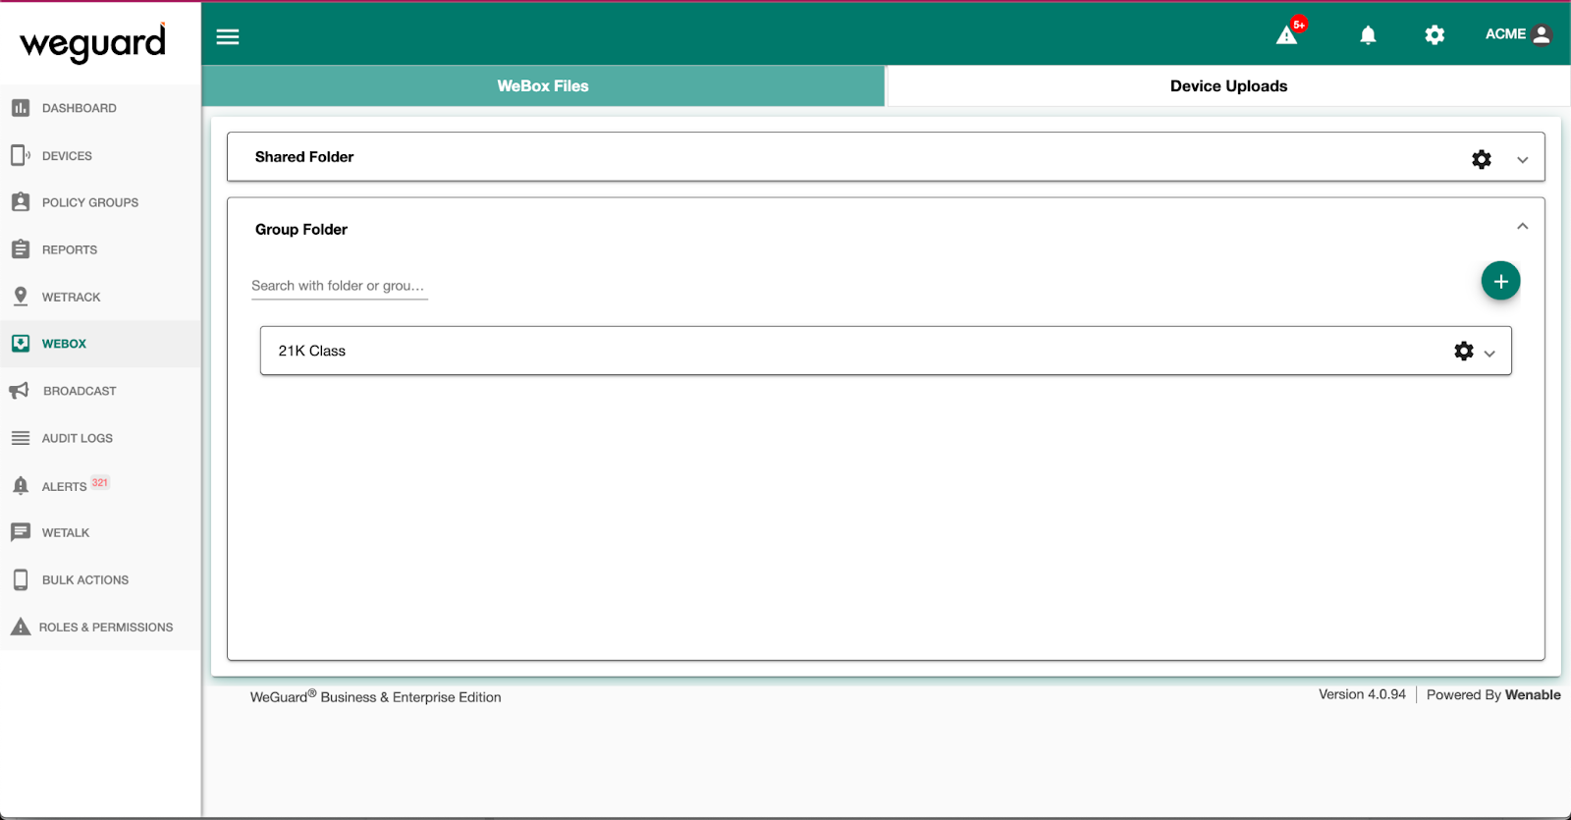Click the Audit Logs lines icon
The width and height of the screenshot is (1571, 820).
(21, 438)
